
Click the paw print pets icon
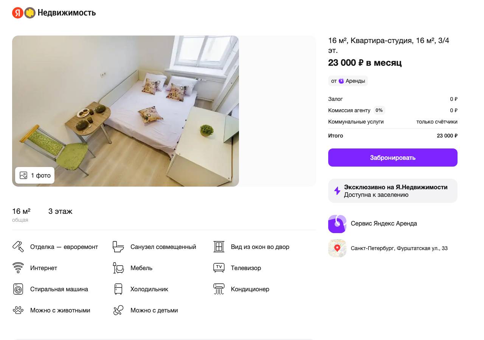point(18,310)
